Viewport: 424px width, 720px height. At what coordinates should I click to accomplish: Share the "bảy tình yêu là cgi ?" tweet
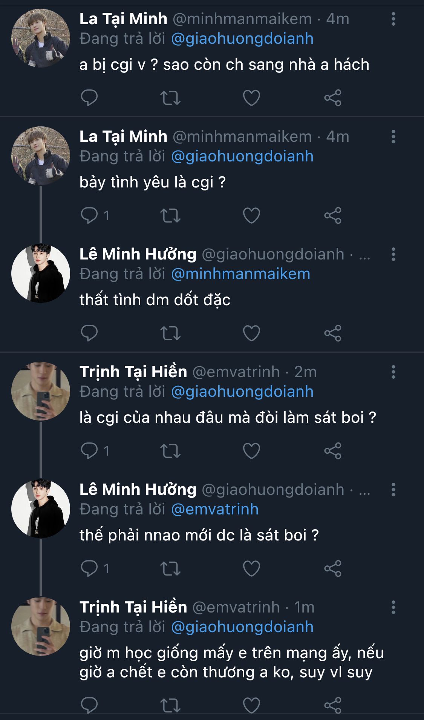(x=333, y=216)
